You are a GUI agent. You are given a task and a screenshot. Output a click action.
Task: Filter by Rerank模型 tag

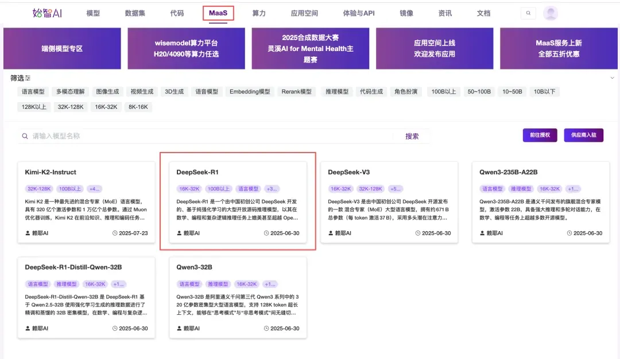tap(297, 92)
